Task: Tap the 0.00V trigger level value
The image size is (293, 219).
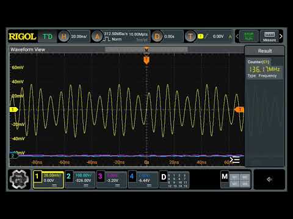Action: (x=218, y=36)
